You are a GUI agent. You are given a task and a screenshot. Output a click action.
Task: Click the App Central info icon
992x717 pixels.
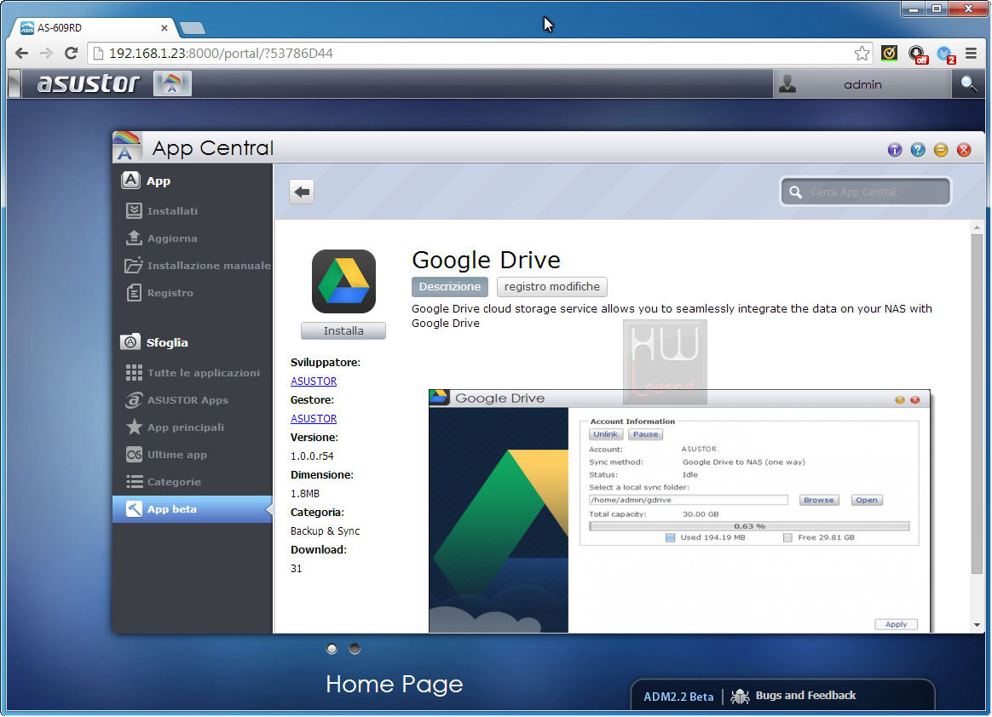tap(895, 150)
